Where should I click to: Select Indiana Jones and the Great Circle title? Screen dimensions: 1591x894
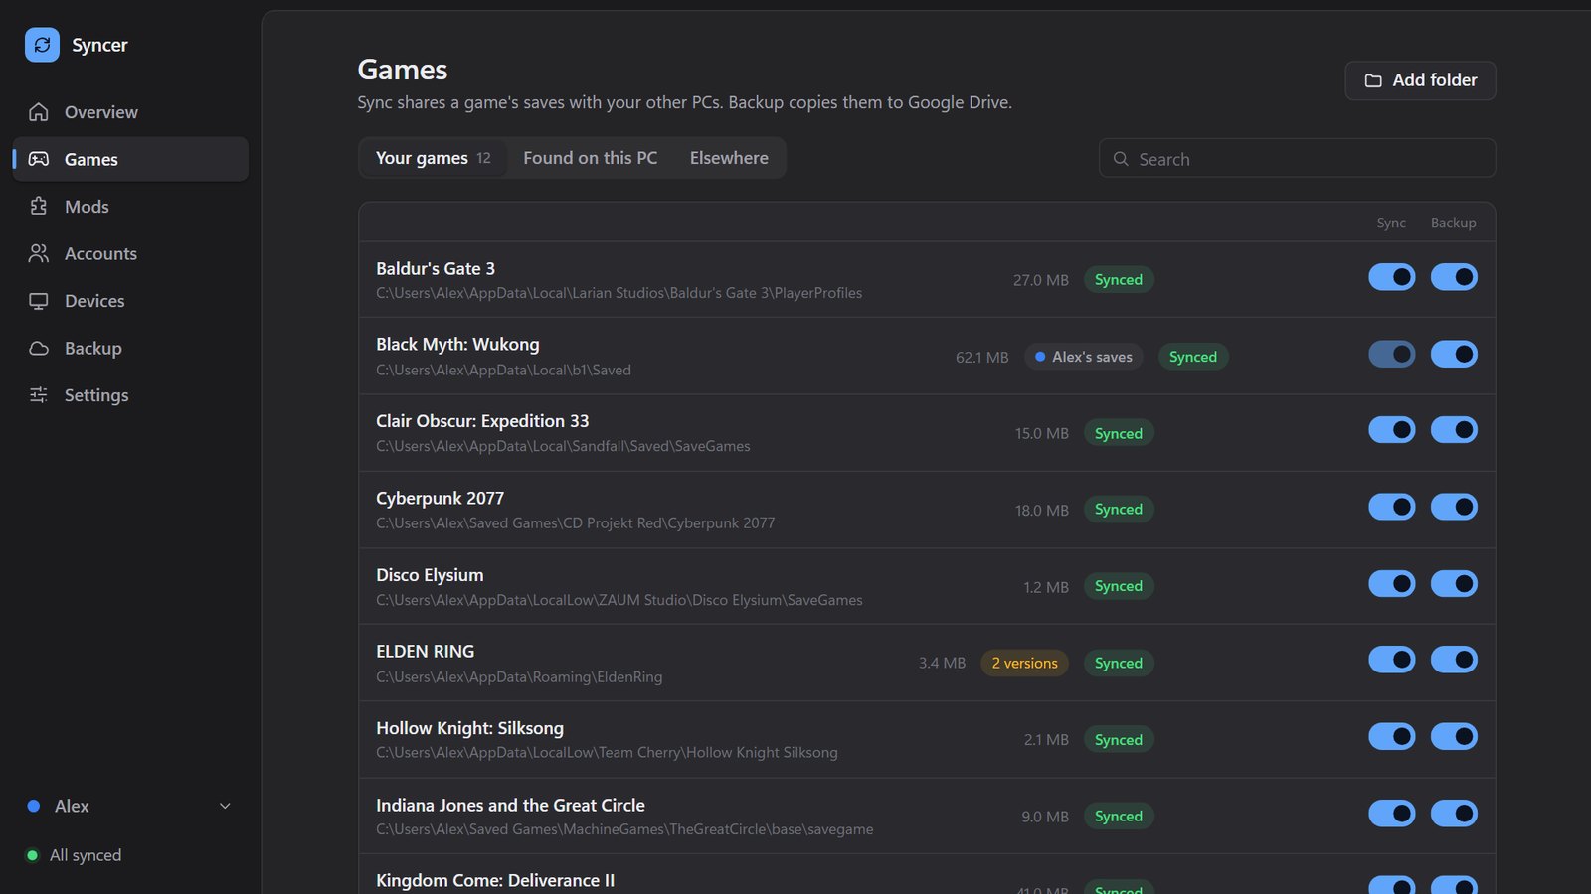pyautogui.click(x=510, y=805)
